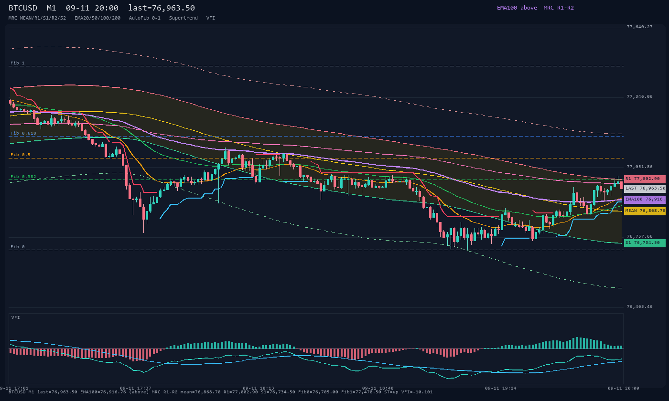The image size is (669, 401).
Task: Click the MEAN 76,868.70 price tag
Action: tap(645, 211)
